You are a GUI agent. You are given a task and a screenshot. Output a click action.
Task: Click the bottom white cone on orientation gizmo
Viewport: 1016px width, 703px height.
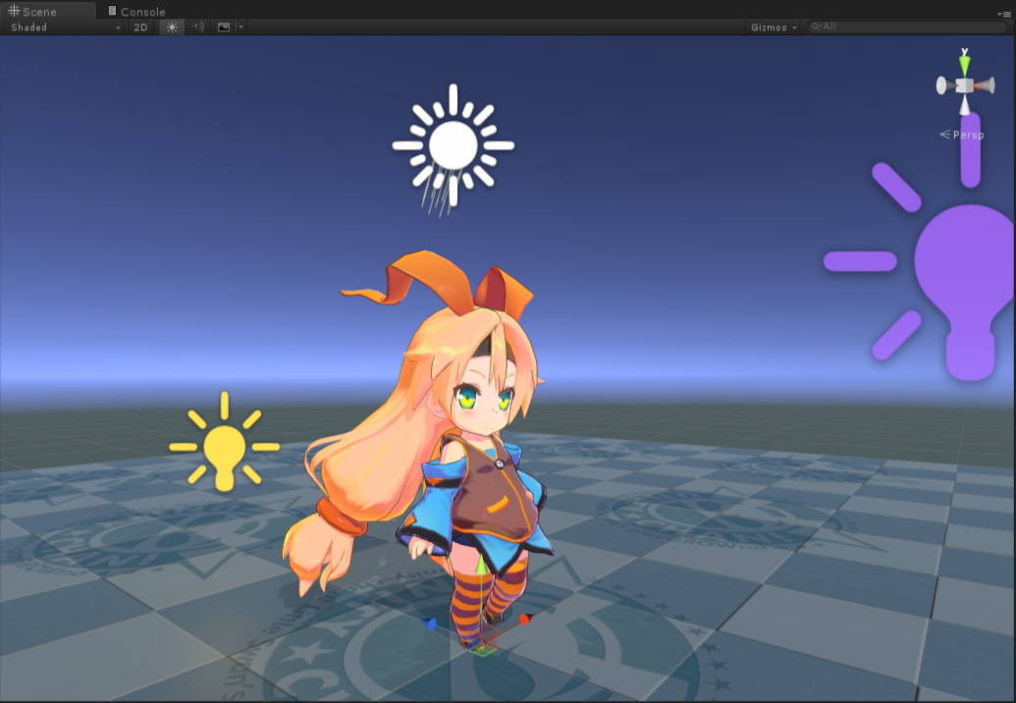pos(965,104)
